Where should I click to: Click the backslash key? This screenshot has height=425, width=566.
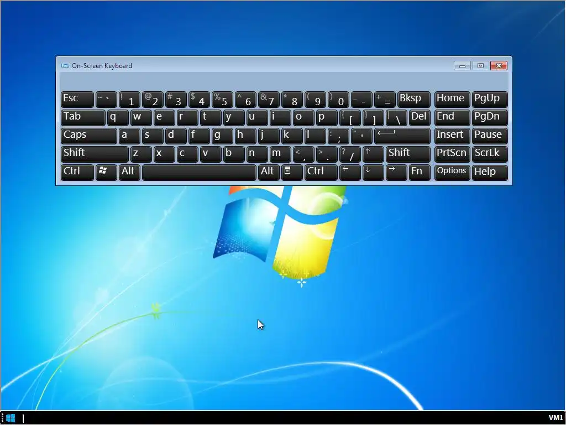point(396,118)
